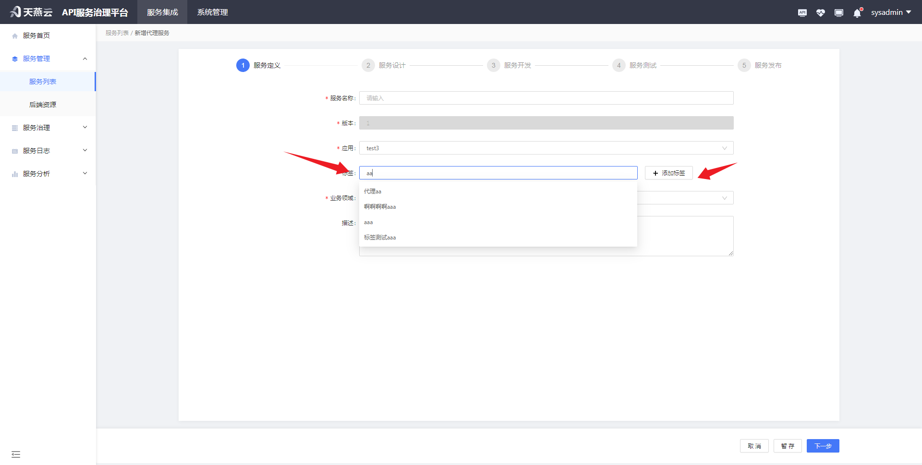This screenshot has width=922, height=465.
Task: Click the sidebar collapse icon at bottom left
Action: (16, 454)
